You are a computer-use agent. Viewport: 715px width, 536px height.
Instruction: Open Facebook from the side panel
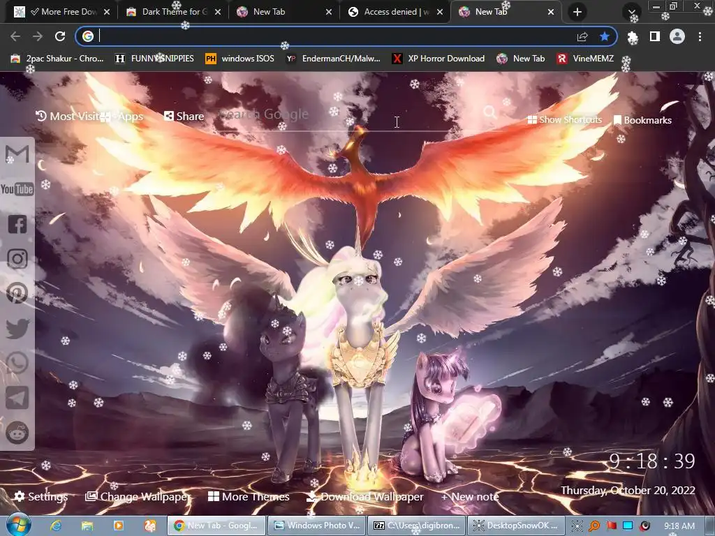pos(17,224)
